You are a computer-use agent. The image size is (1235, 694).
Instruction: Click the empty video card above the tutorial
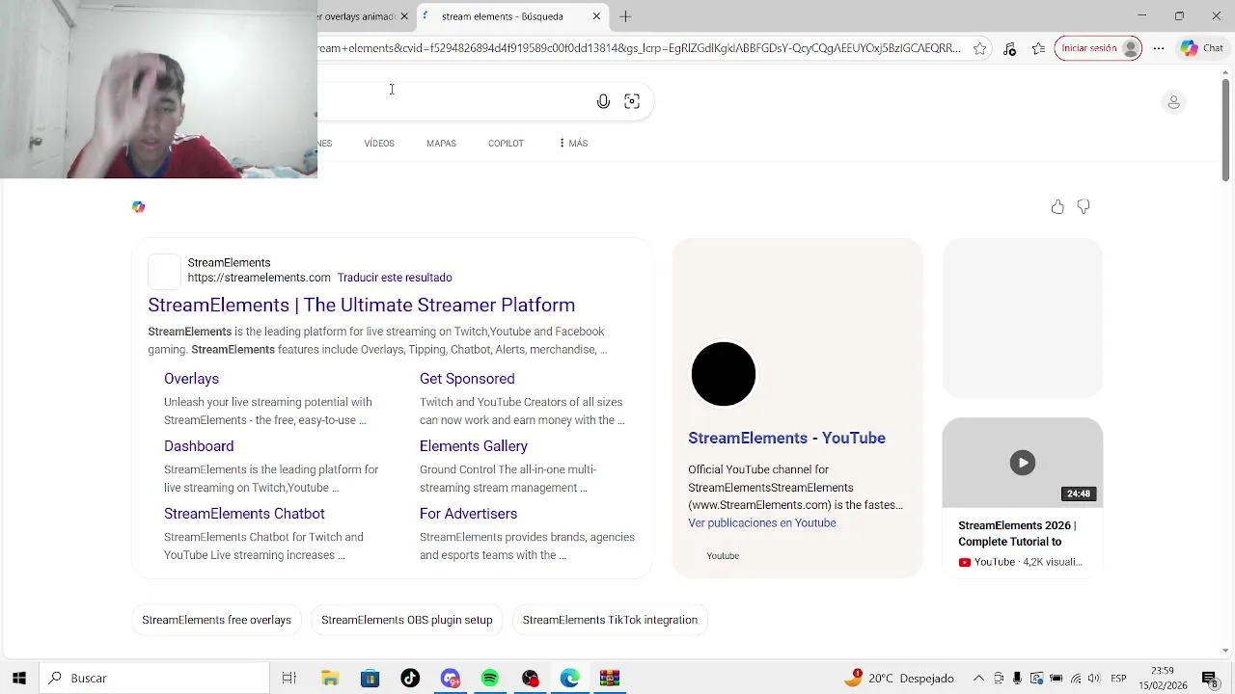tap(1023, 318)
